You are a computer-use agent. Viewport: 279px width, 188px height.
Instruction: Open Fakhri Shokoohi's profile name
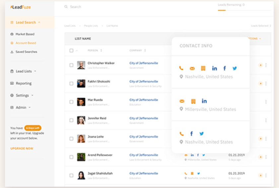[99, 82]
